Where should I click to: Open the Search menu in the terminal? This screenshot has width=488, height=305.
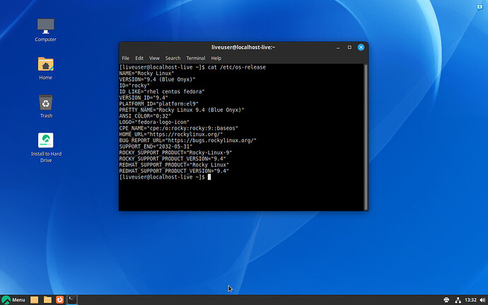[x=173, y=58]
